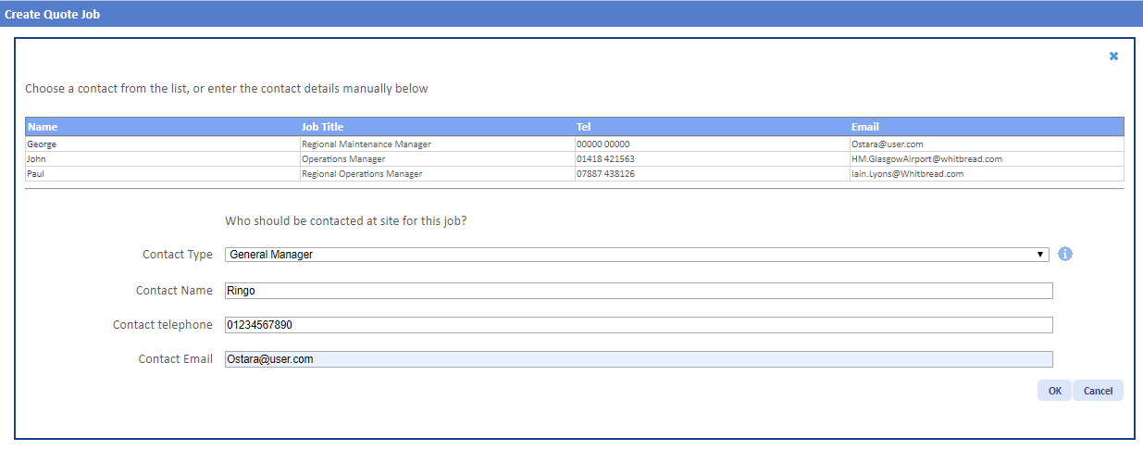Choose Paul in the contact list

coord(575,174)
